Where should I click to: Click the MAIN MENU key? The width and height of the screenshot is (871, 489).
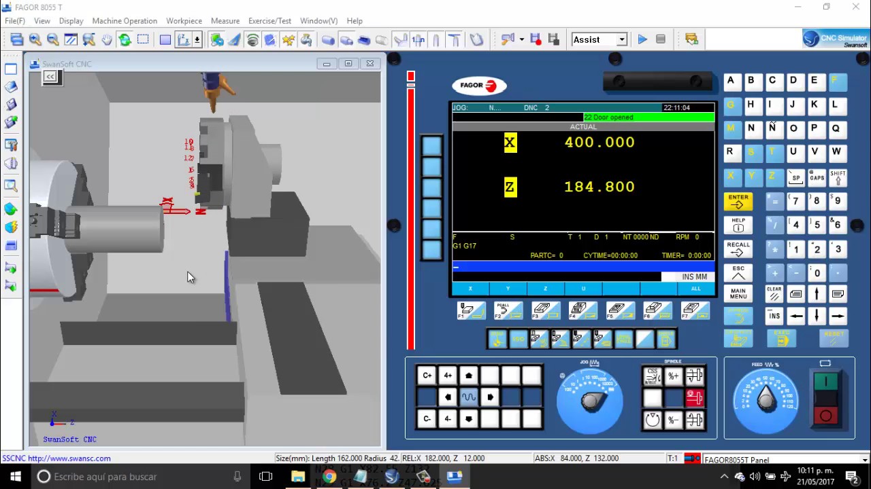point(738,294)
